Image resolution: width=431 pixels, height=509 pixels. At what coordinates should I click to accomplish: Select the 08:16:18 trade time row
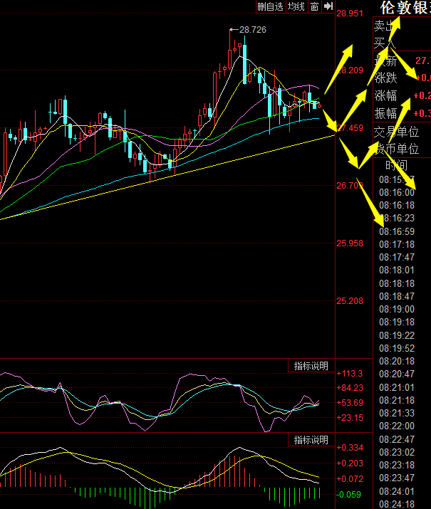click(x=397, y=205)
